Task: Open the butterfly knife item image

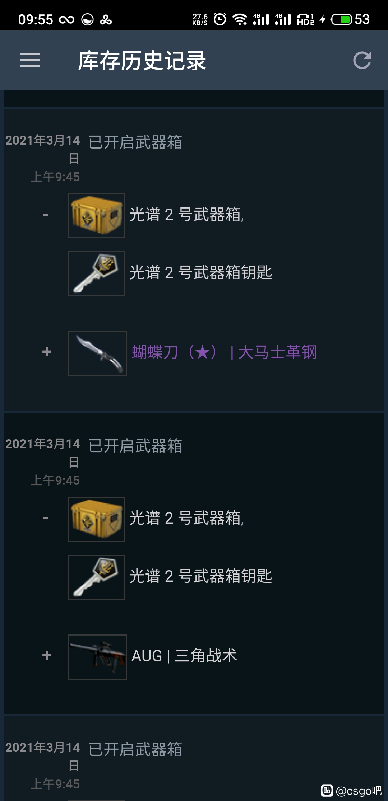Action: [x=97, y=353]
